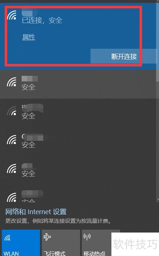The width and height of the screenshot is (159, 256).
Task: Click Wi-Fi icon of fifth listed network
Action: (12, 169)
